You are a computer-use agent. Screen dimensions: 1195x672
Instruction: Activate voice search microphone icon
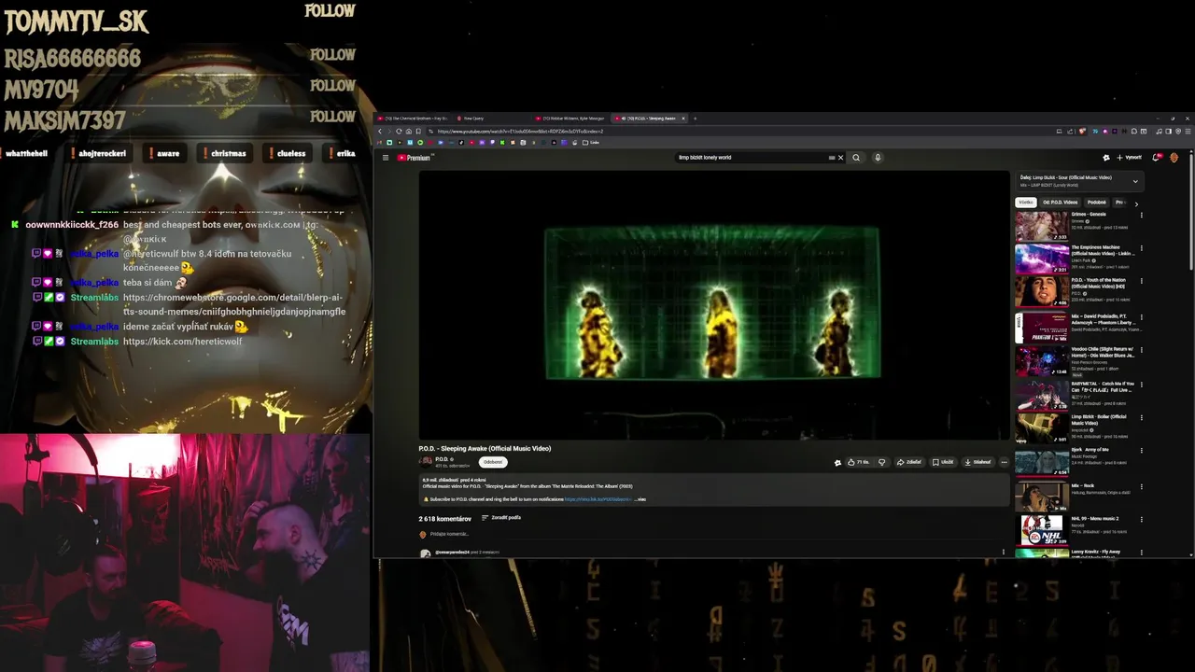878,158
